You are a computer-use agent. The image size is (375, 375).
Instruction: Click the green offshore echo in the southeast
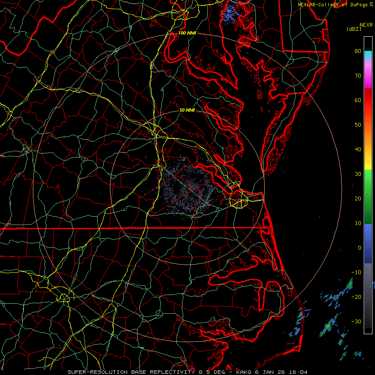click(330, 326)
